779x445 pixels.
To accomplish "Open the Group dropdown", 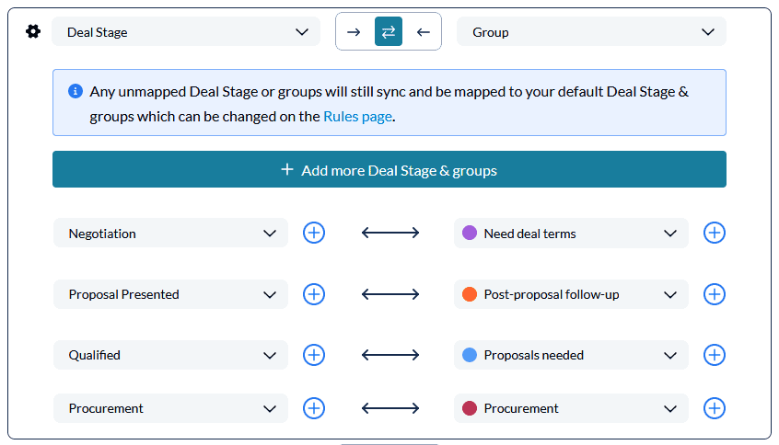I will coord(591,32).
